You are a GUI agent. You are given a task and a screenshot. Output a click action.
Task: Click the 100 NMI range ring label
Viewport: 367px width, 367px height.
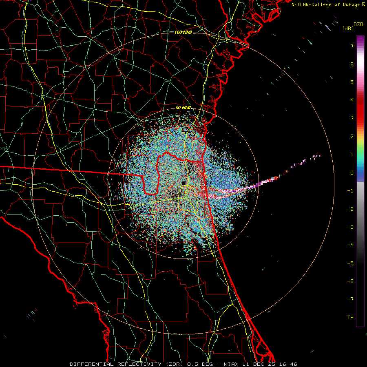click(183, 32)
